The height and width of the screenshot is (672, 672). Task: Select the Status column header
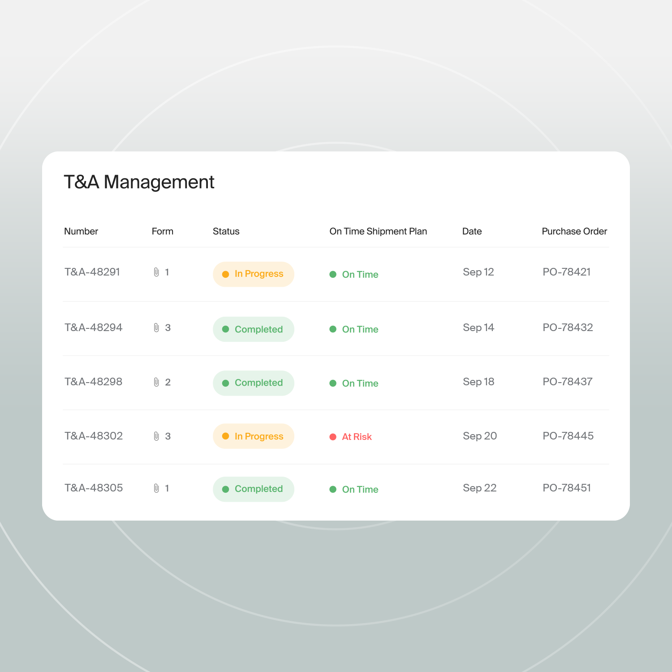(x=226, y=231)
